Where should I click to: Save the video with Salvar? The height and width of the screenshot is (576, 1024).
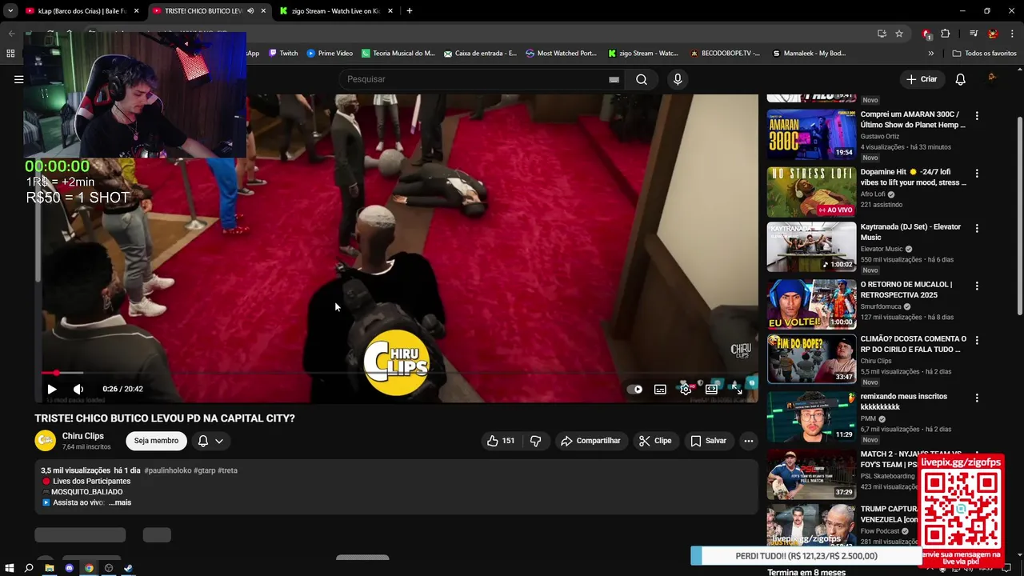[708, 441]
